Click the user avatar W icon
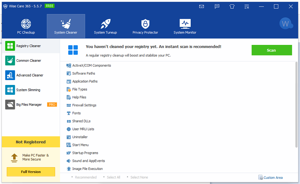Image resolution: width=300 pixels, height=184 pixels. 286,24
